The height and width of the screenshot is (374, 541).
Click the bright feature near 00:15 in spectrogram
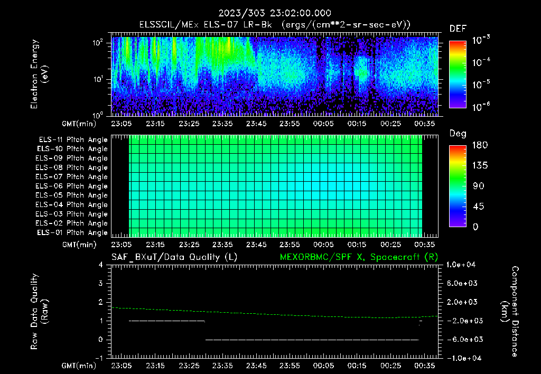tap(362, 72)
